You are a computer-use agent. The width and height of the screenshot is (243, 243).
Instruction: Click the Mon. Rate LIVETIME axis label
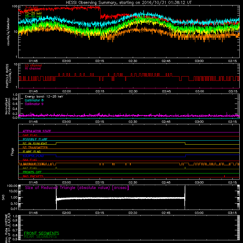click(x=8, y=228)
